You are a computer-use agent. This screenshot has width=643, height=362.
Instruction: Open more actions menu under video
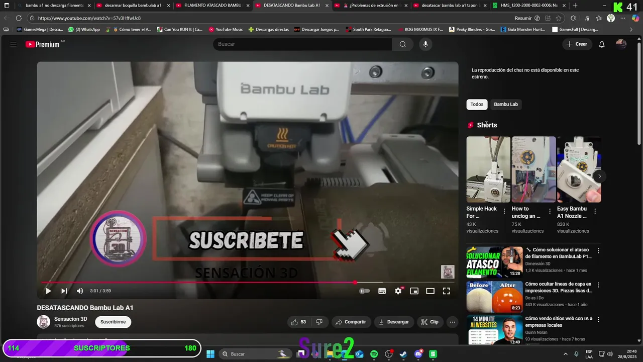(x=453, y=322)
